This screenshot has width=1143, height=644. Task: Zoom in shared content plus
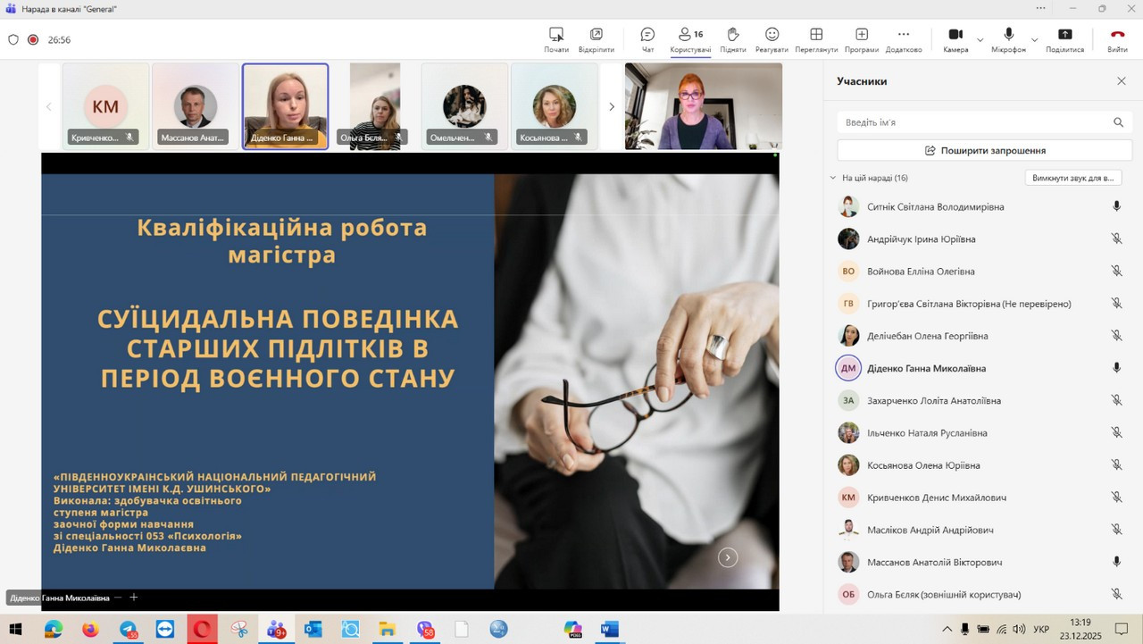(134, 598)
